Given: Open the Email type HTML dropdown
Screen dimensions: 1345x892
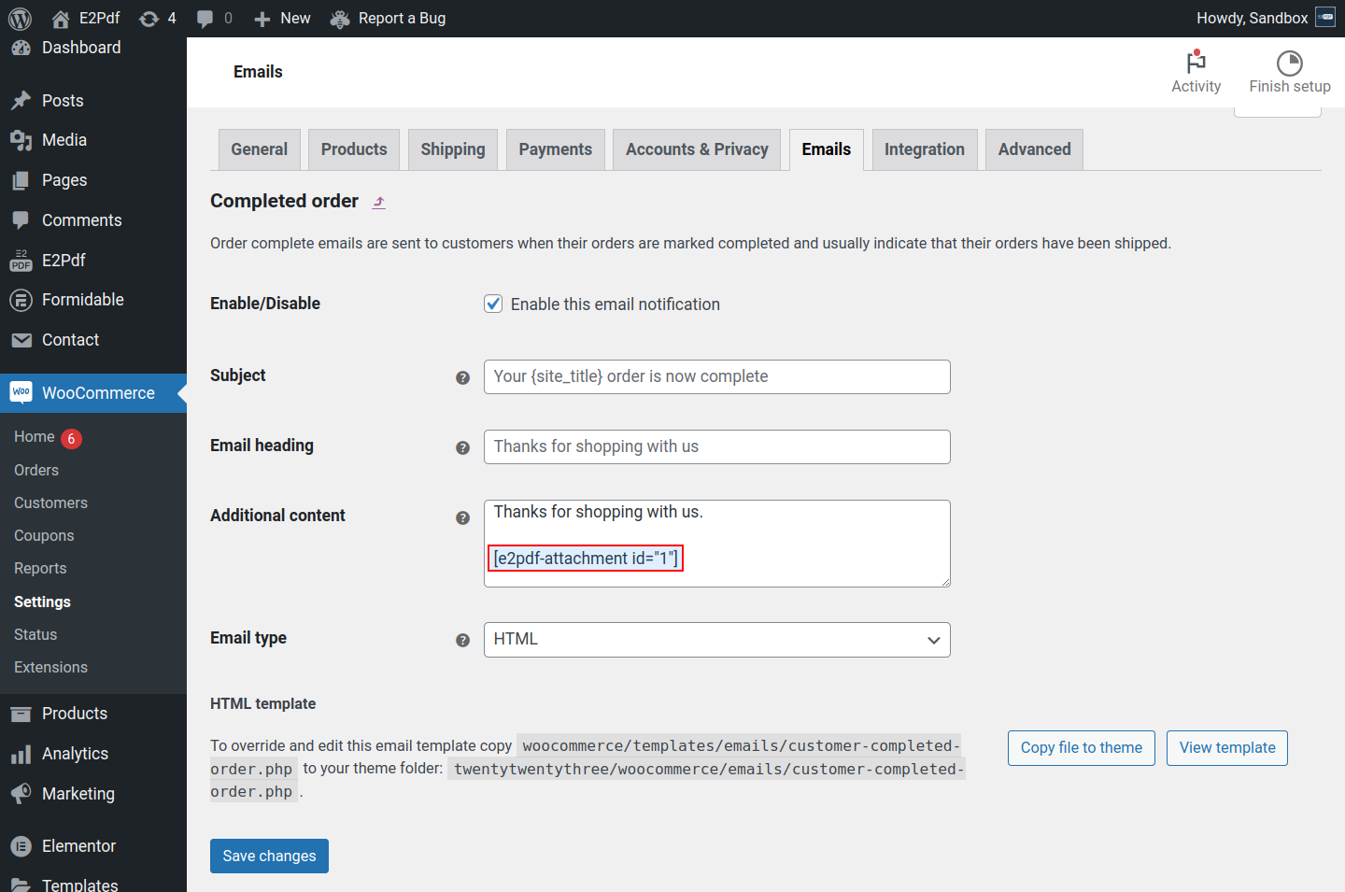Looking at the screenshot, I should point(716,640).
